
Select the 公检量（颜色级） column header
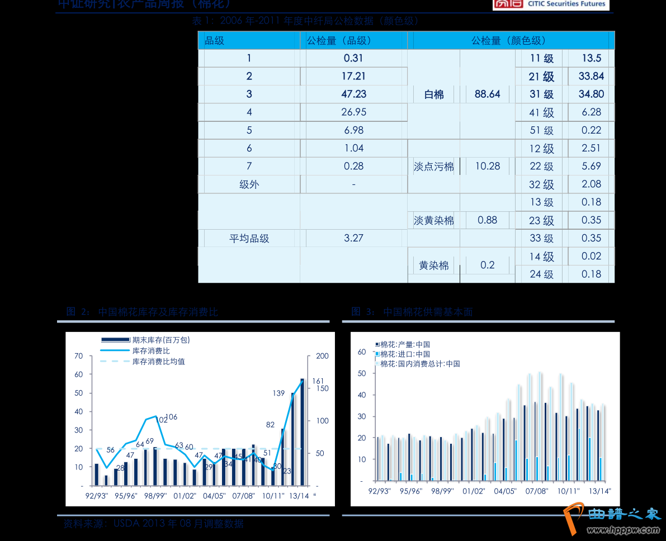coord(508,40)
